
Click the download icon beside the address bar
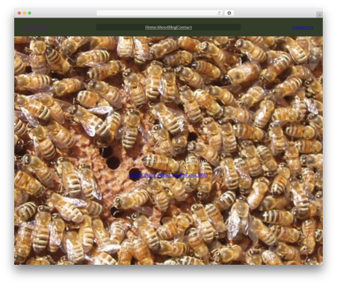(229, 13)
